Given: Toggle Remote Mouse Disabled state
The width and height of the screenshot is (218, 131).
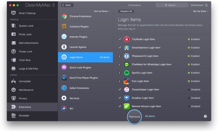Looking at the screenshot, I should pyautogui.click(x=194, y=106).
